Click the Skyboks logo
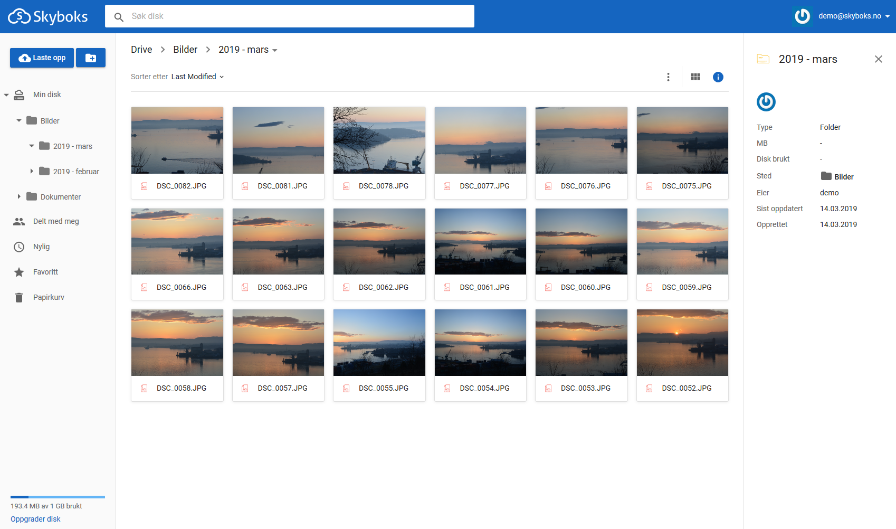The height and width of the screenshot is (529, 896). pyautogui.click(x=48, y=16)
